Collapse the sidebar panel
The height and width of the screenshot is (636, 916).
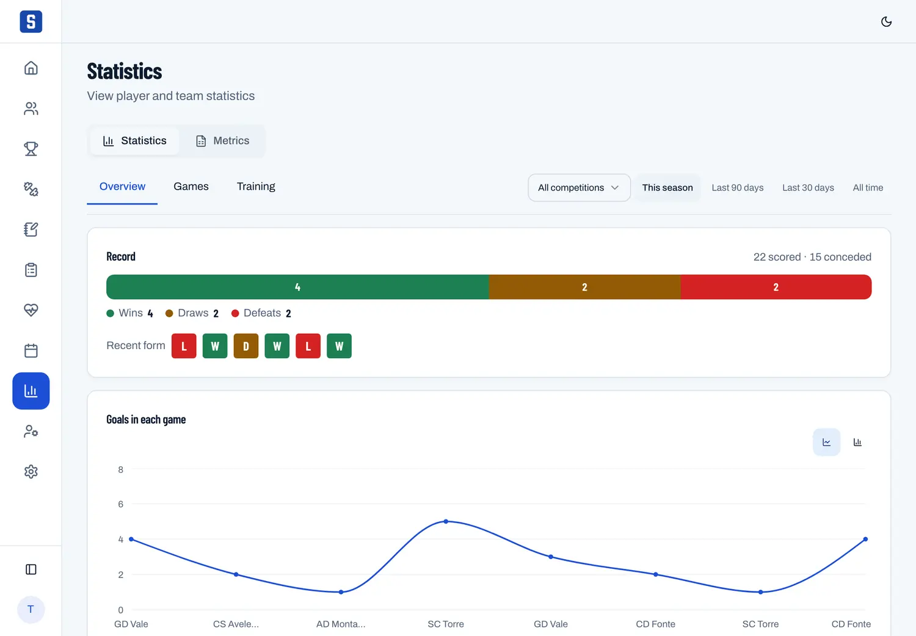click(31, 569)
